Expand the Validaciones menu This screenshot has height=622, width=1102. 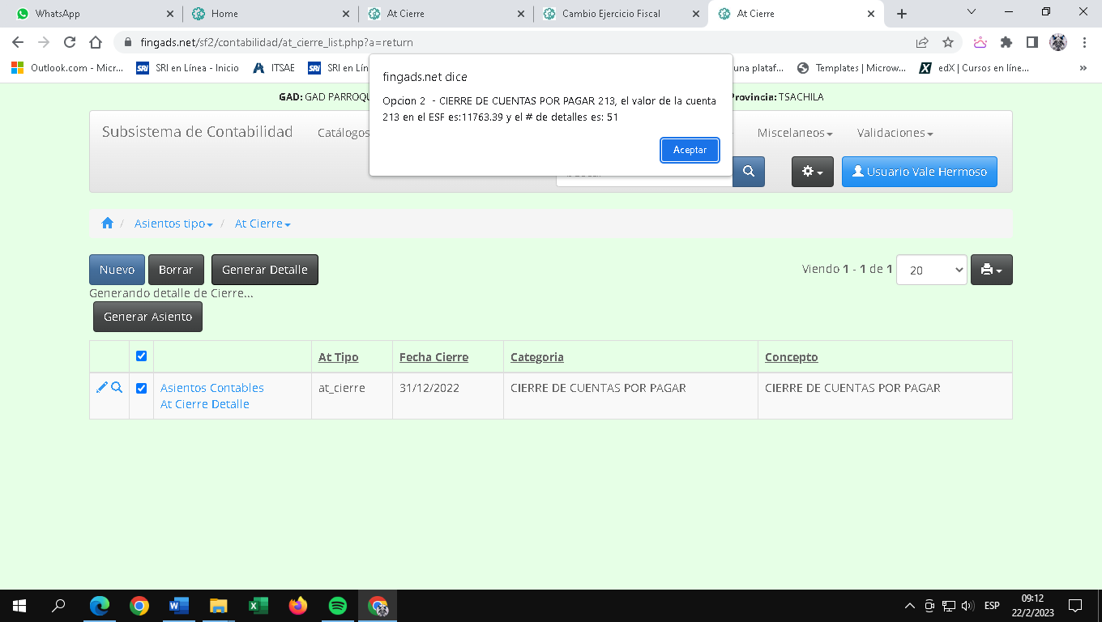[895, 133]
